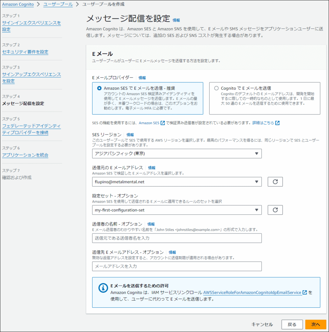Click refresh icon beside configuration set dropdown
329x332 pixels.
coord(275,210)
